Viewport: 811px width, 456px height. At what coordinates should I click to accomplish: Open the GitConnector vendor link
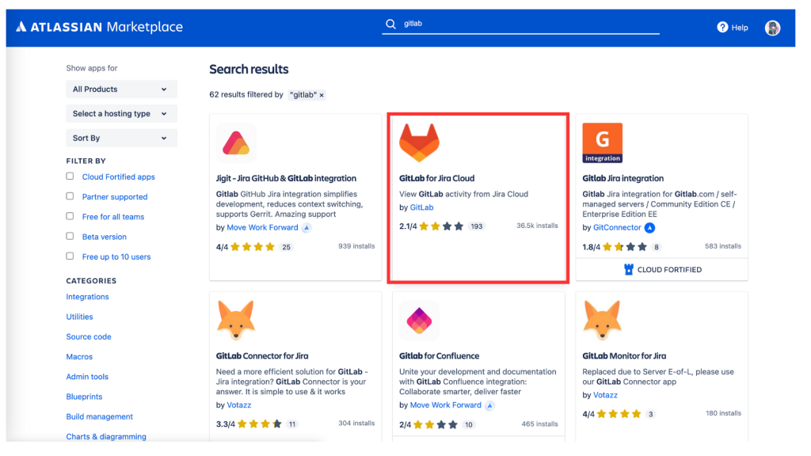[x=617, y=227]
